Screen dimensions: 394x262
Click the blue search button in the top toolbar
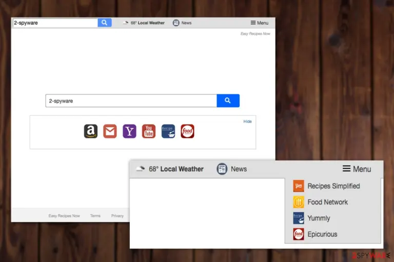click(105, 23)
